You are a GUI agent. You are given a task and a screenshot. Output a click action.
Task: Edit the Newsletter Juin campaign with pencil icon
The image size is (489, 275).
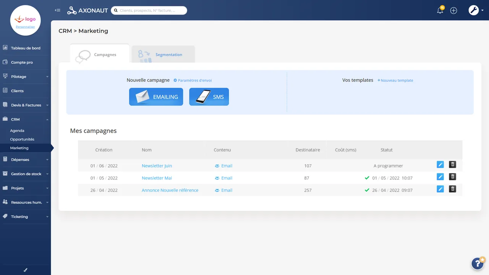tap(440, 165)
